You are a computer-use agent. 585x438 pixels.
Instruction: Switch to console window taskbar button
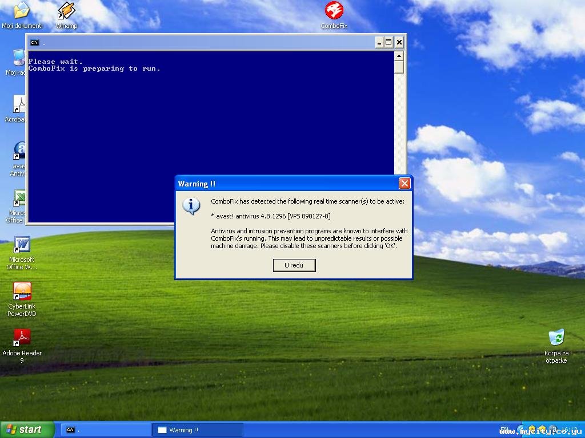tap(106, 430)
